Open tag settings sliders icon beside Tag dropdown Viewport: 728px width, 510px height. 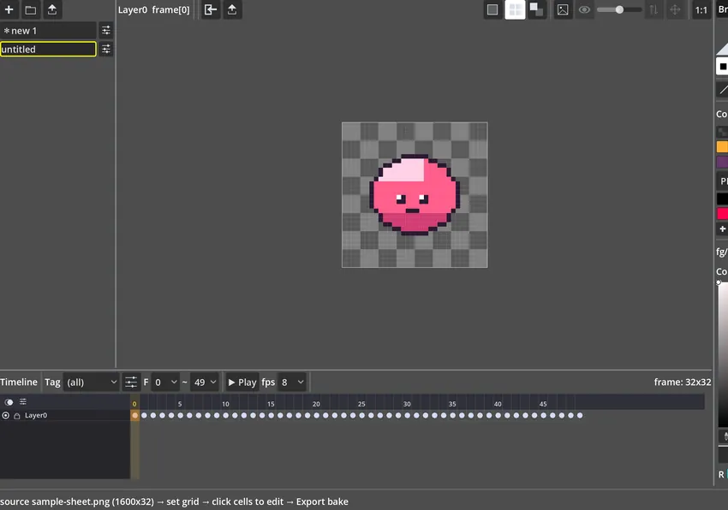[x=131, y=382]
